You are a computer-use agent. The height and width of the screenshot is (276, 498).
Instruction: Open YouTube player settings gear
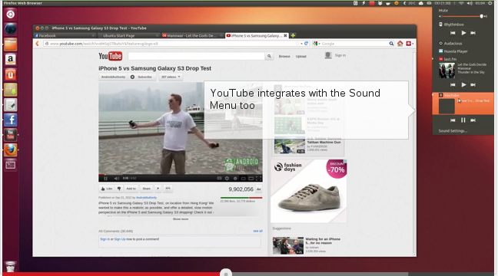tap(227, 179)
